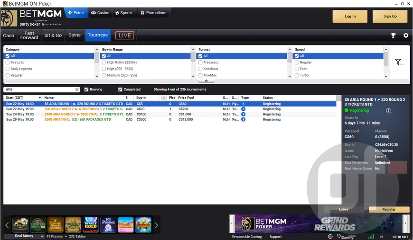Check the Daily Legends category checkbox
The height and width of the screenshot is (240, 413).
8,69
